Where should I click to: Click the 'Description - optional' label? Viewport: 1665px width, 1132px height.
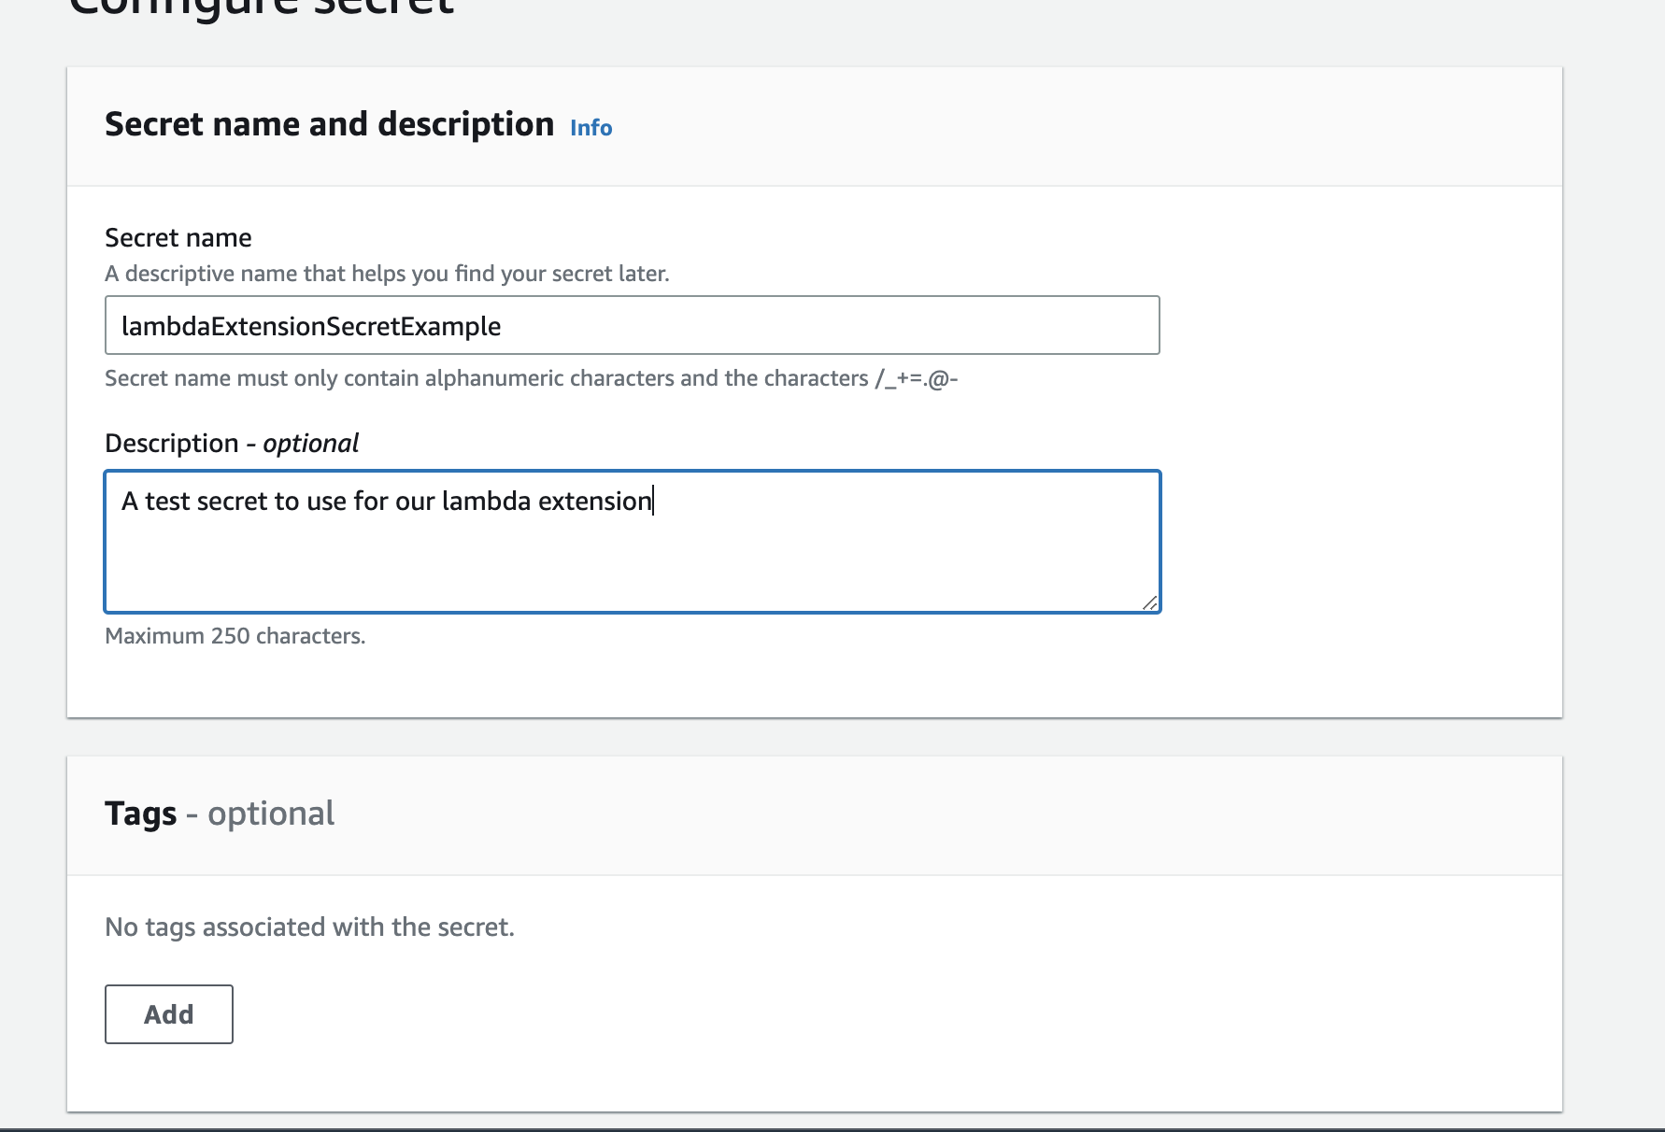(x=232, y=443)
